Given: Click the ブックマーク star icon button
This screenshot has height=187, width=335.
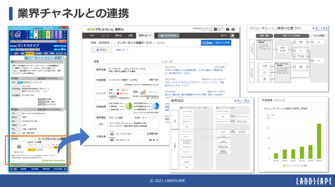Looking at the screenshot, I should pos(49,58).
